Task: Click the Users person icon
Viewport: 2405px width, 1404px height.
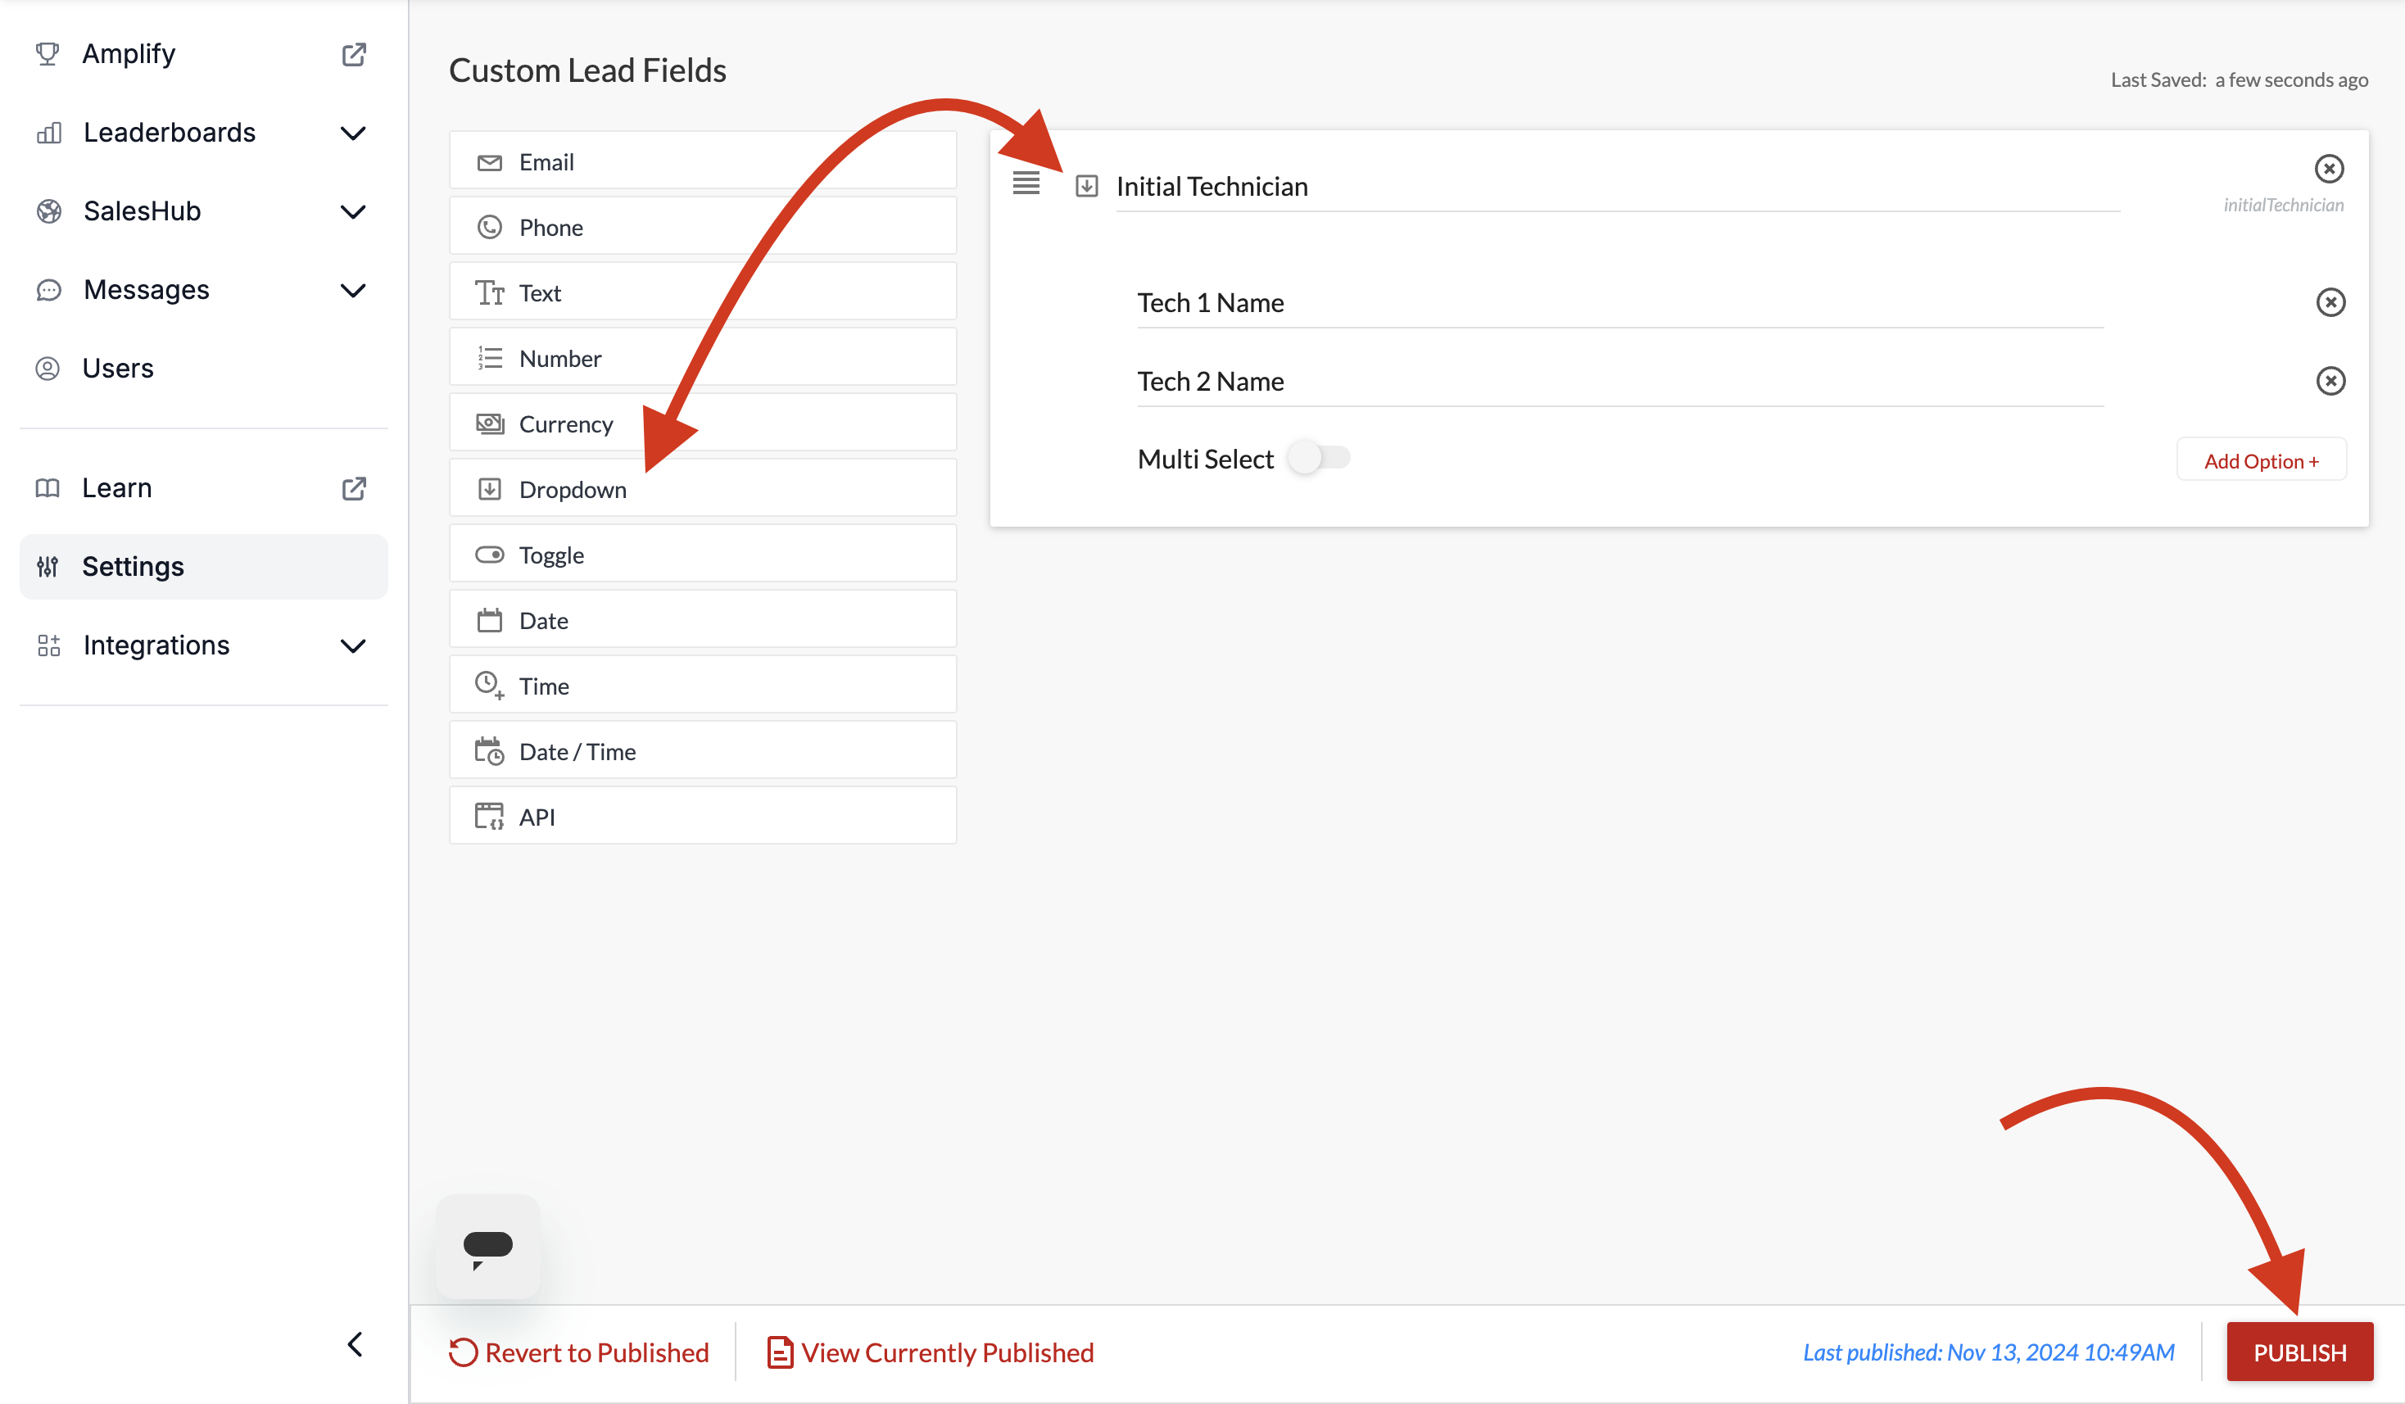Action: (48, 369)
